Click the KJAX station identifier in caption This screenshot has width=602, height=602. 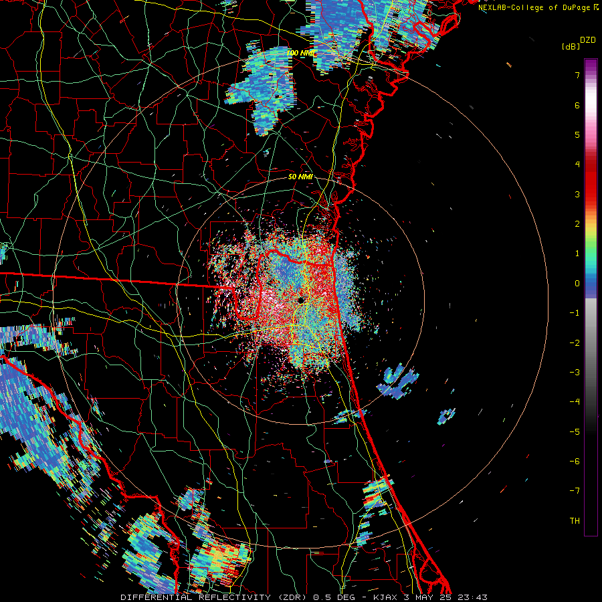[x=385, y=597]
